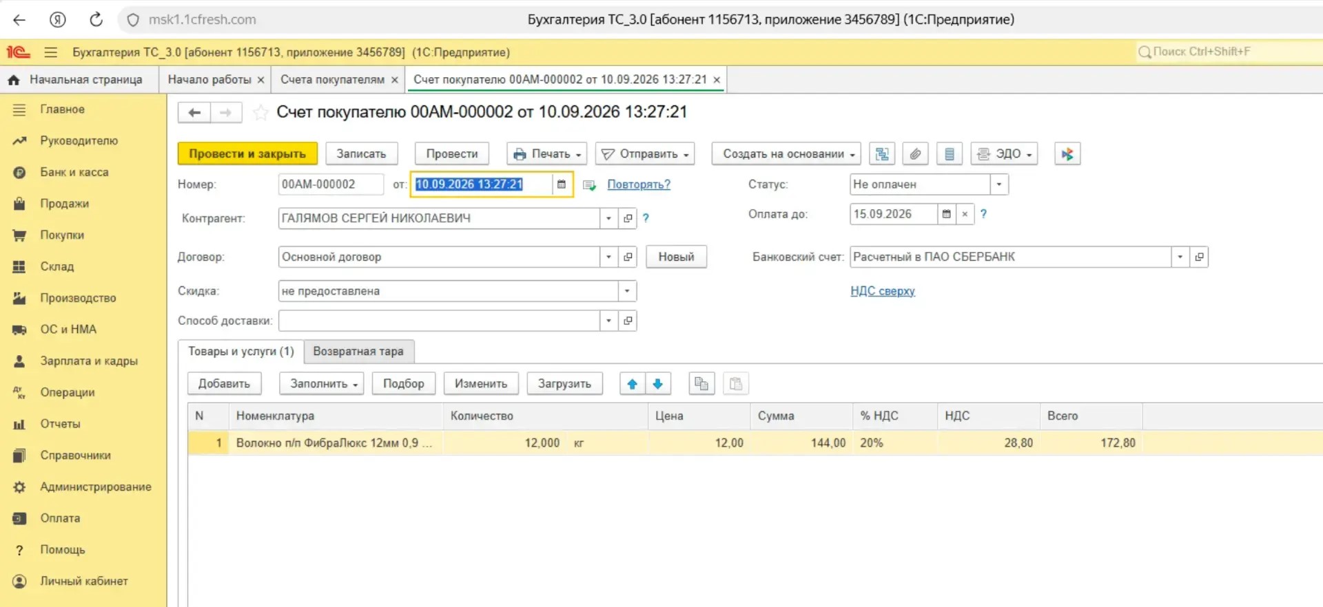This screenshot has width=1323, height=607.
Task: Click the browser back arrow
Action: pyautogui.click(x=19, y=19)
